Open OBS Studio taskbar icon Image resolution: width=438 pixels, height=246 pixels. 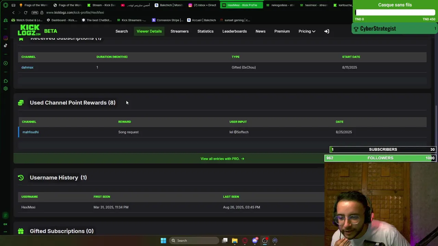(x=265, y=241)
